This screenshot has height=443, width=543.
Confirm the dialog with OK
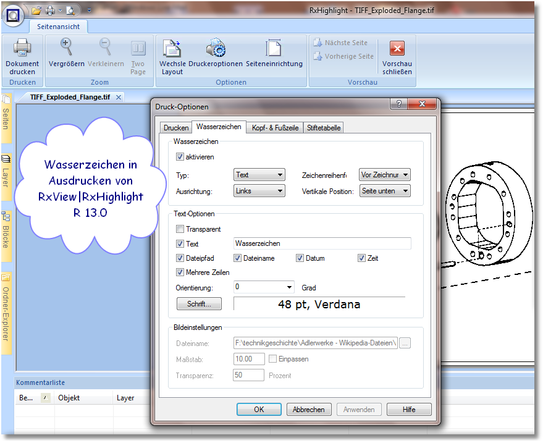[259, 410]
